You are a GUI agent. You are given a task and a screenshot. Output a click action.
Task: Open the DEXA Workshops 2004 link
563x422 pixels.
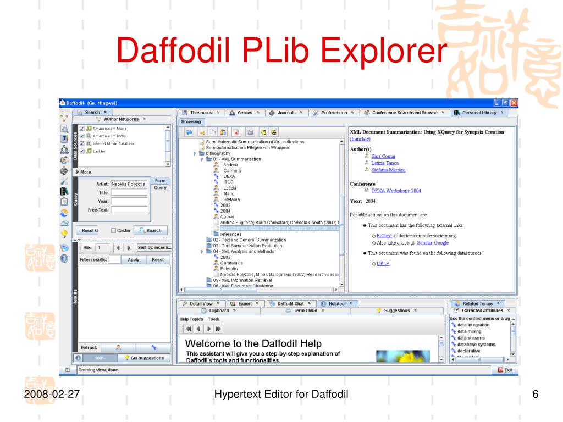click(396, 191)
